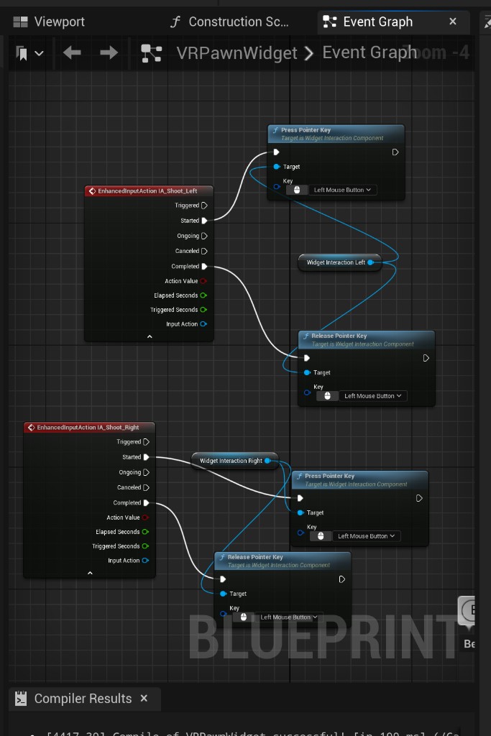
Task: Select the EnhancedInputAction IA_Shoot_Left node title
Action: (149, 191)
